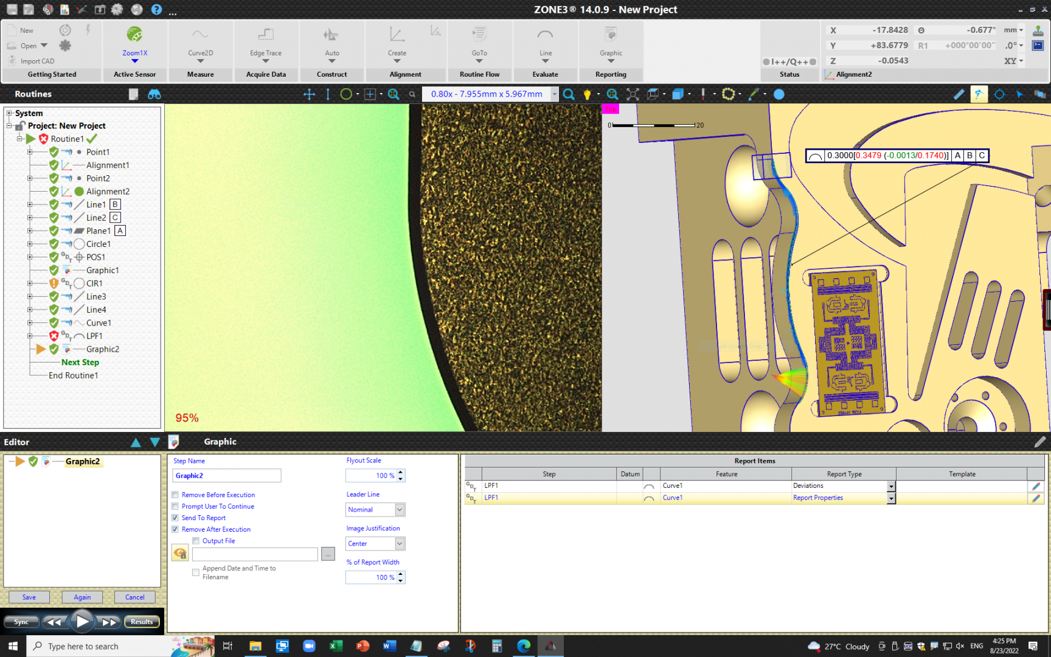Switch to the Alignment ribbon section
The image size is (1051, 657).
[x=406, y=74]
